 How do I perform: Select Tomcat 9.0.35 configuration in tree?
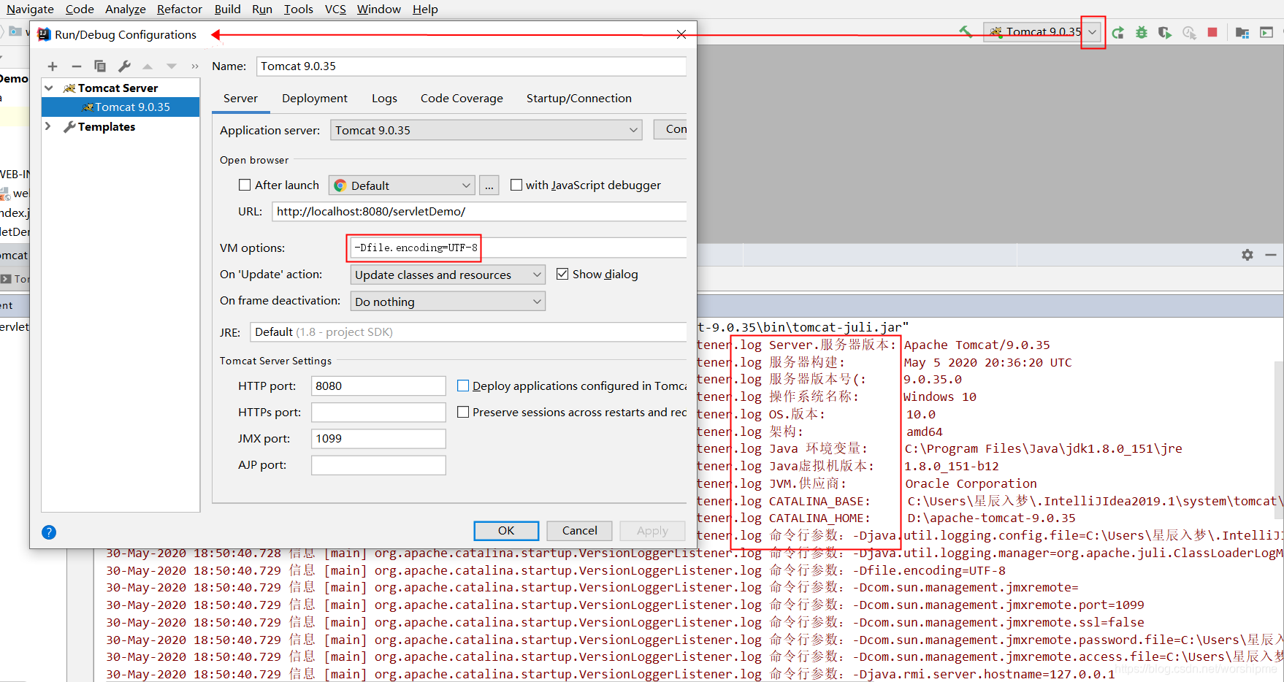pyautogui.click(x=121, y=107)
